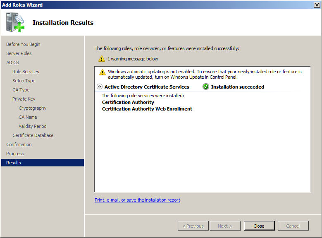Open the Private Key step
This screenshot has width=322, height=238.
[x=24, y=99]
